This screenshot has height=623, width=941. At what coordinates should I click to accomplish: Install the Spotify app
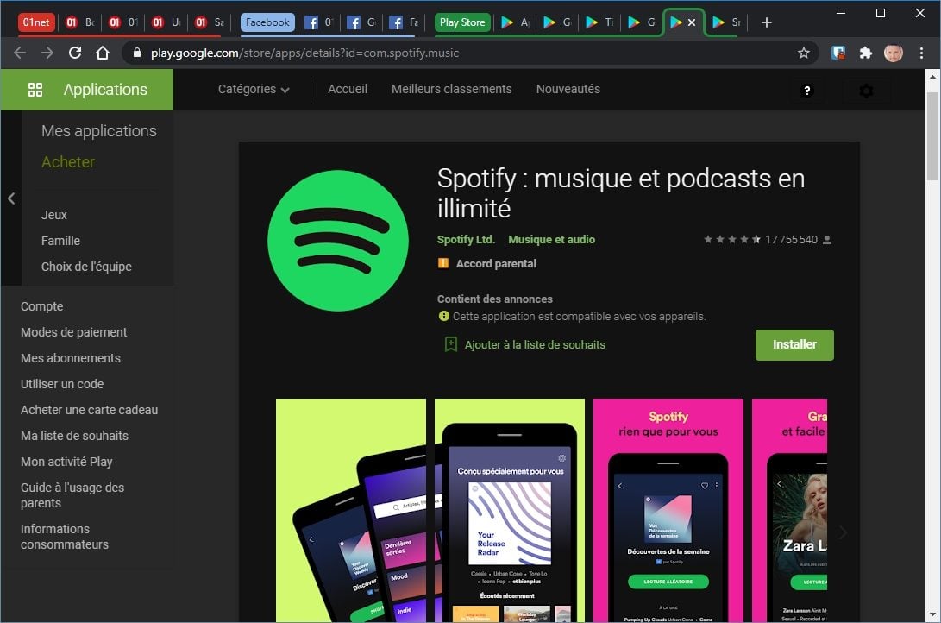pyautogui.click(x=794, y=344)
